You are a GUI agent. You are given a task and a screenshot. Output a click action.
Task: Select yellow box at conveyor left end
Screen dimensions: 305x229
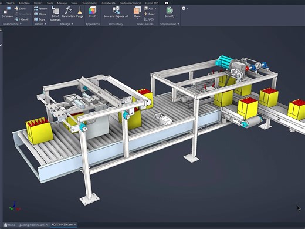pos(39,130)
